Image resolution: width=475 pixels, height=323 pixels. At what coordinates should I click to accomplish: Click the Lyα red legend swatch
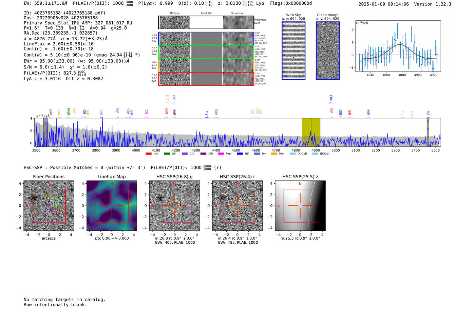pyautogui.click(x=148, y=154)
